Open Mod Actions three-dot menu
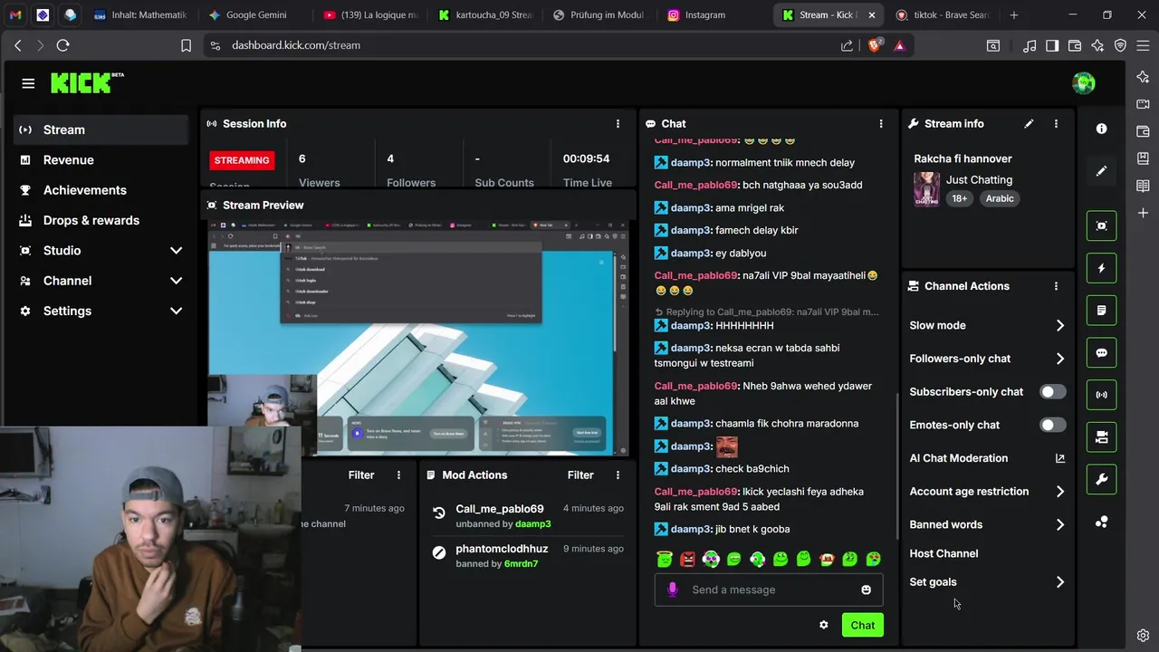The height and width of the screenshot is (652, 1159). click(x=618, y=475)
